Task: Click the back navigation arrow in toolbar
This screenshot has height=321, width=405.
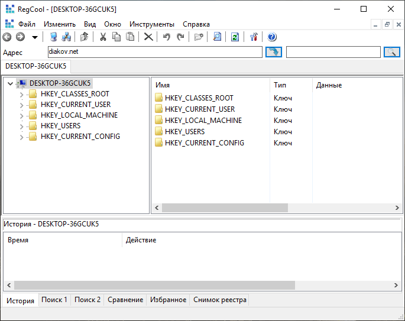Action: tap(7, 37)
